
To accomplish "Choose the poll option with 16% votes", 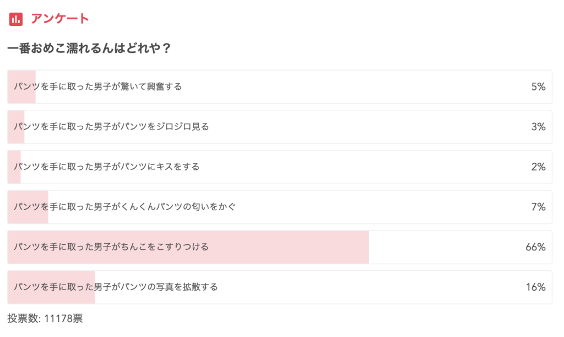I will click(279, 287).
